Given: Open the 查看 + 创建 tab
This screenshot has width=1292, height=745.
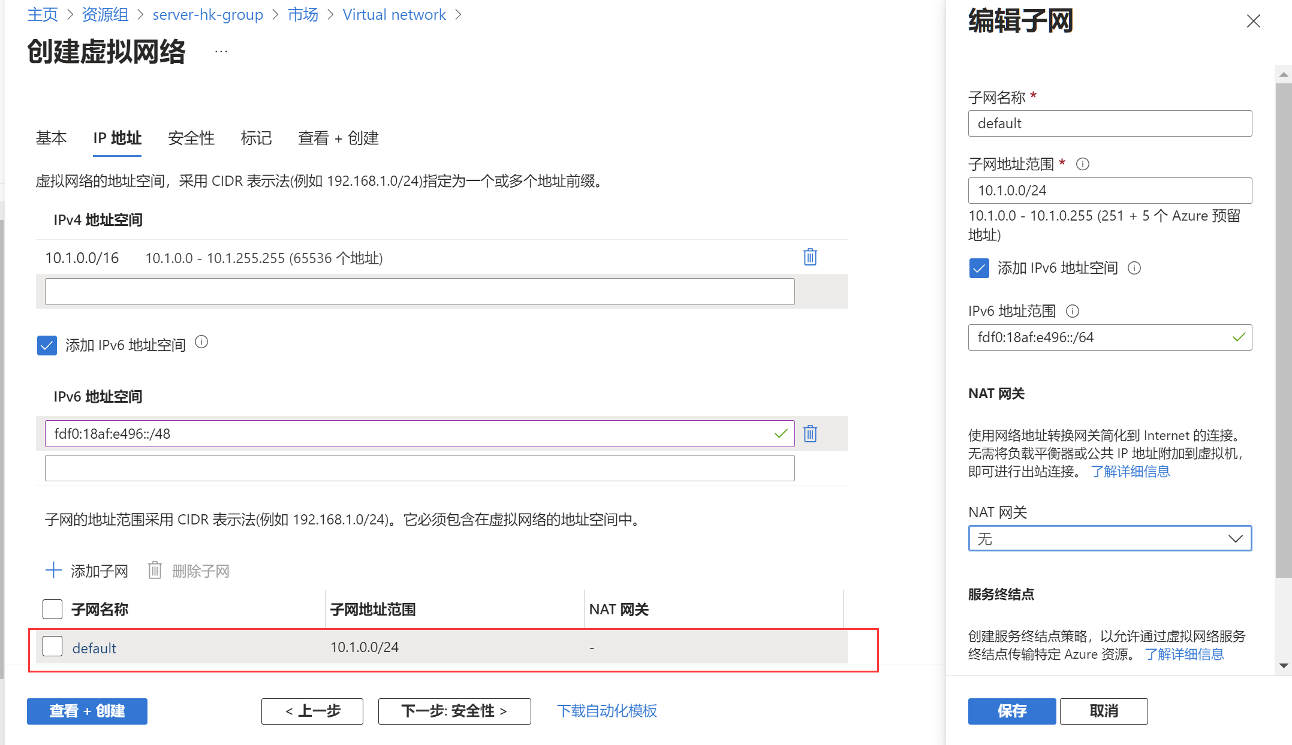Looking at the screenshot, I should 338,138.
